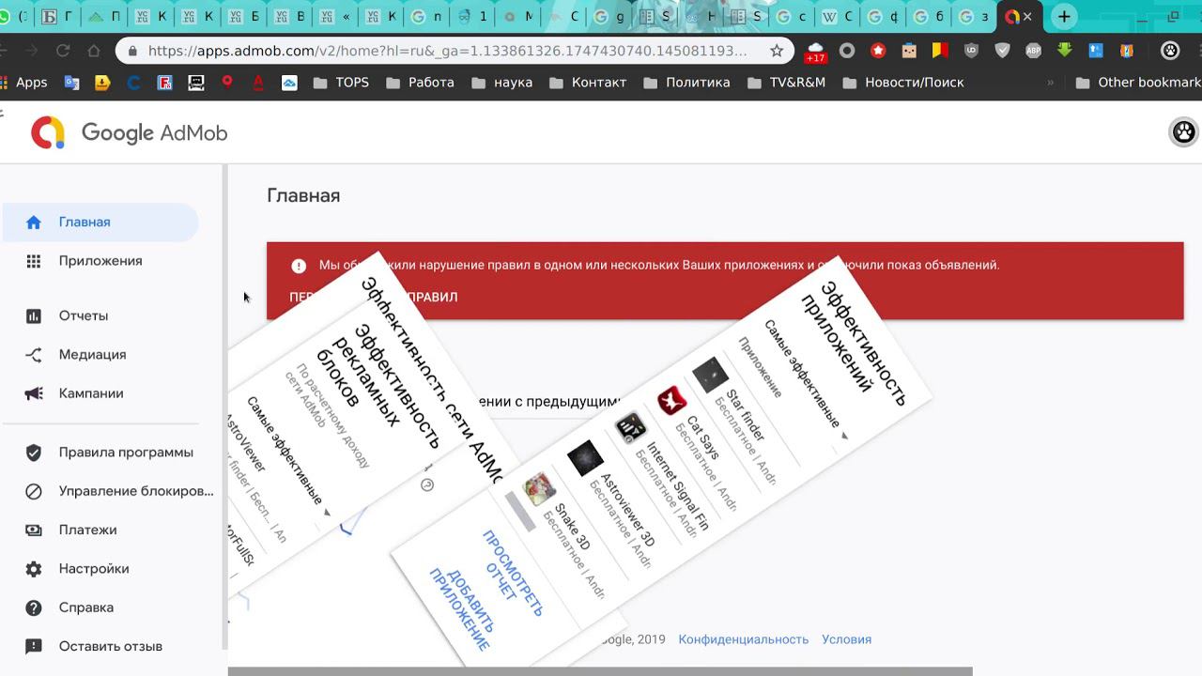
Task: Bookmark this page with the star icon
Action: 777,51
